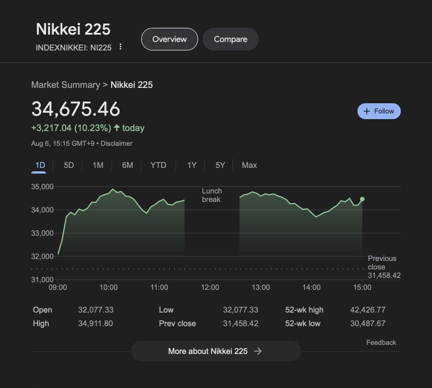Click the 12:00 time axis label

pos(210,288)
